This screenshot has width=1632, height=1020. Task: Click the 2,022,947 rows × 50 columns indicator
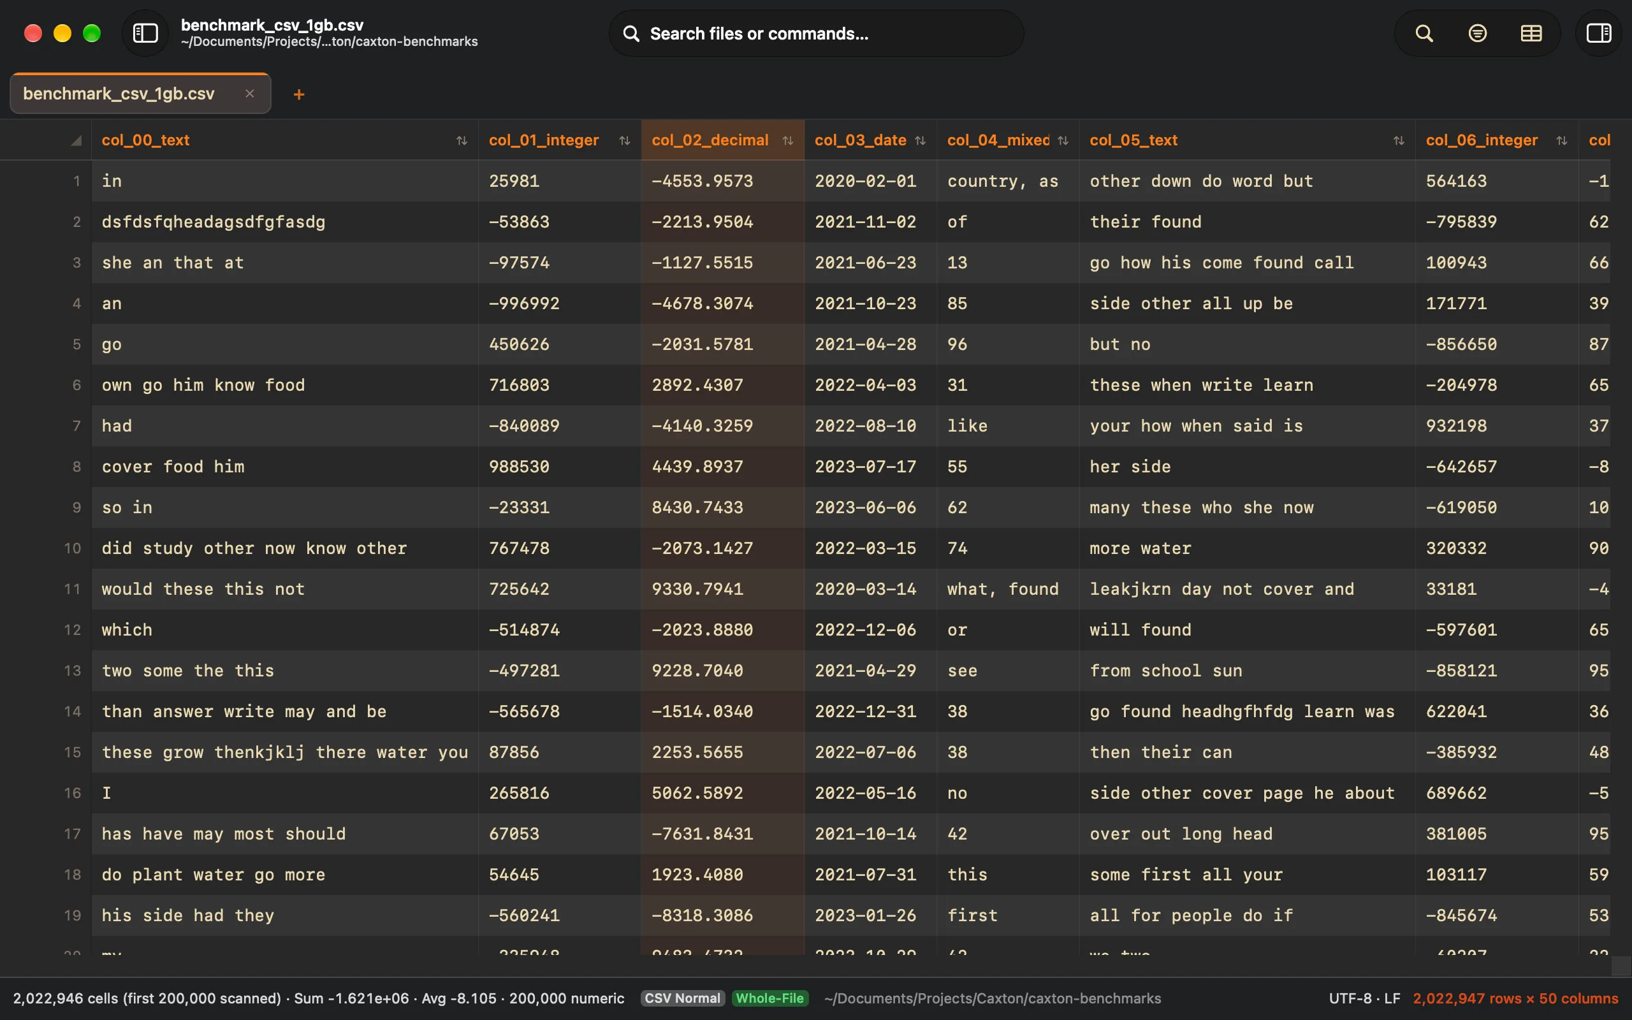point(1515,998)
